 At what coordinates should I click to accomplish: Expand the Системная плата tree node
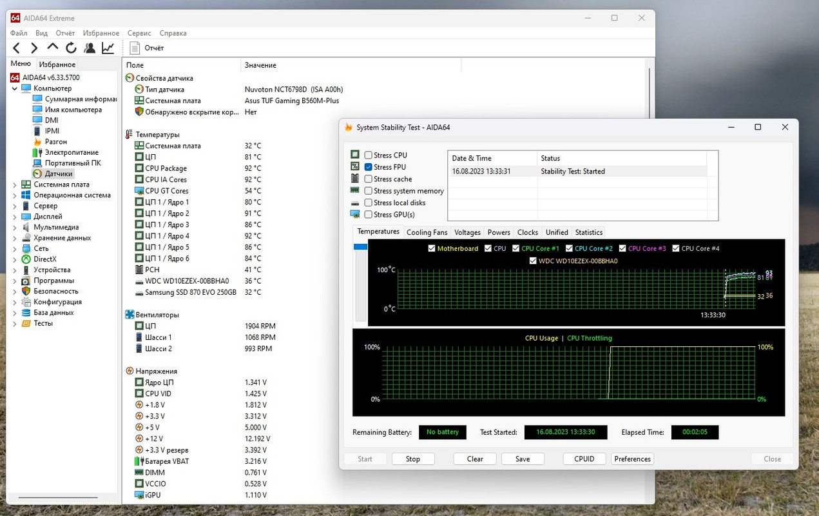tap(15, 184)
